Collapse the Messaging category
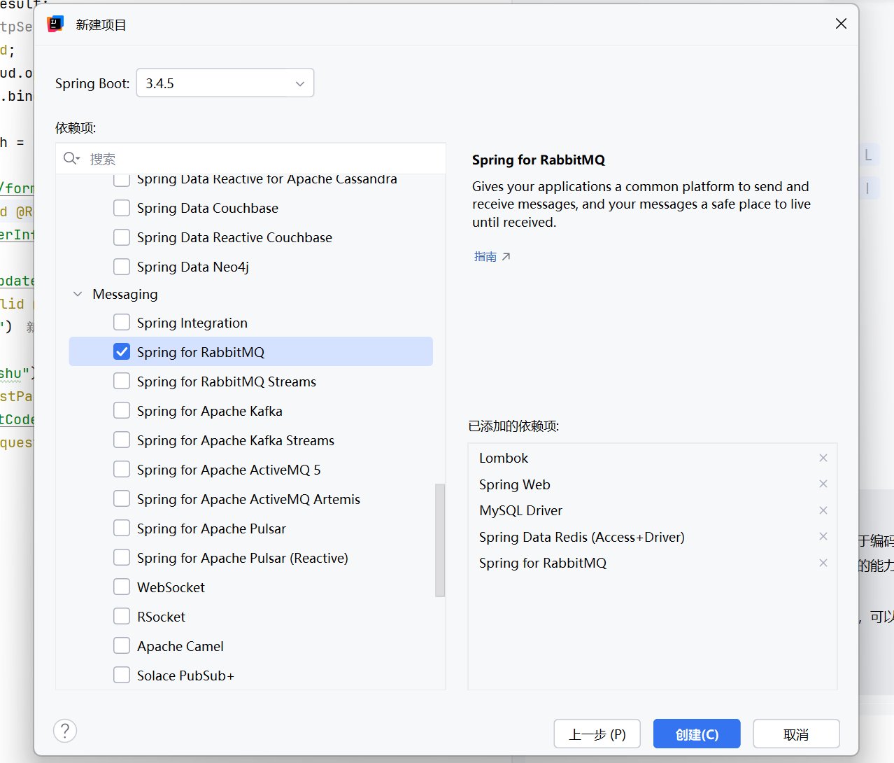 tap(78, 294)
